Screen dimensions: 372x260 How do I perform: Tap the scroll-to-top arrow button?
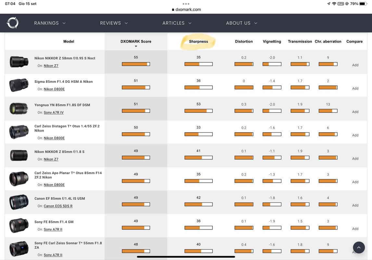pos(359,247)
